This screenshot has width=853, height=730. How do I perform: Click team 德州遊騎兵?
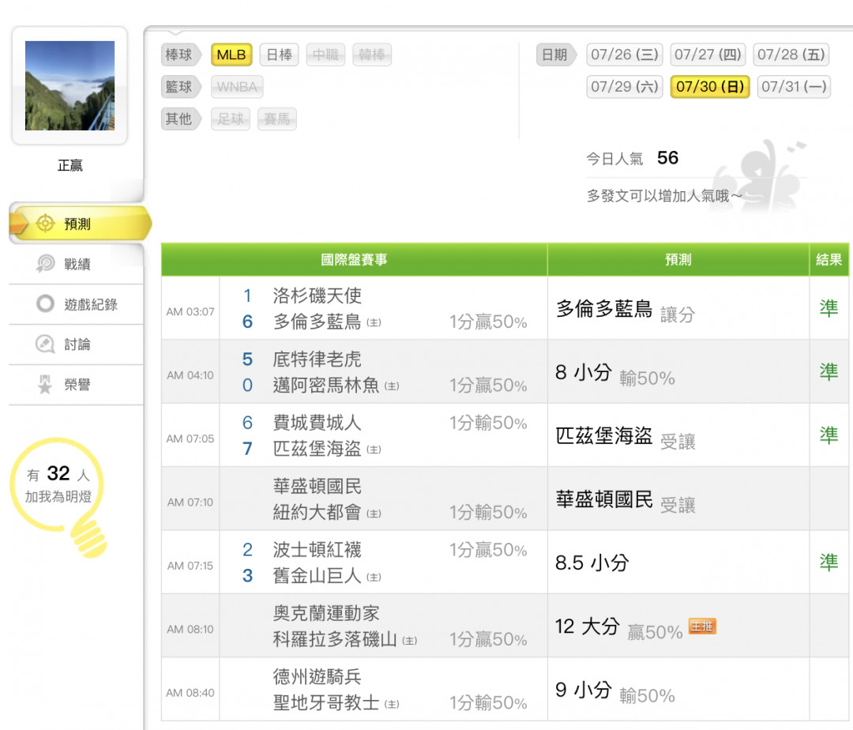tap(318, 677)
